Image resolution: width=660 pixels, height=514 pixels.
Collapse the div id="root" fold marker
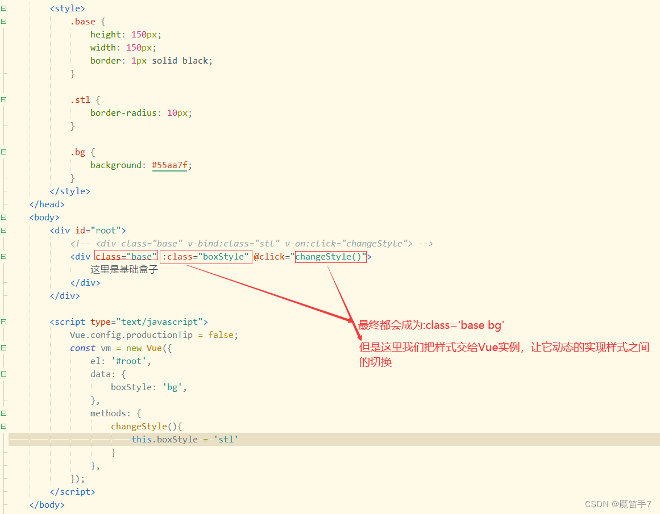click(4, 231)
